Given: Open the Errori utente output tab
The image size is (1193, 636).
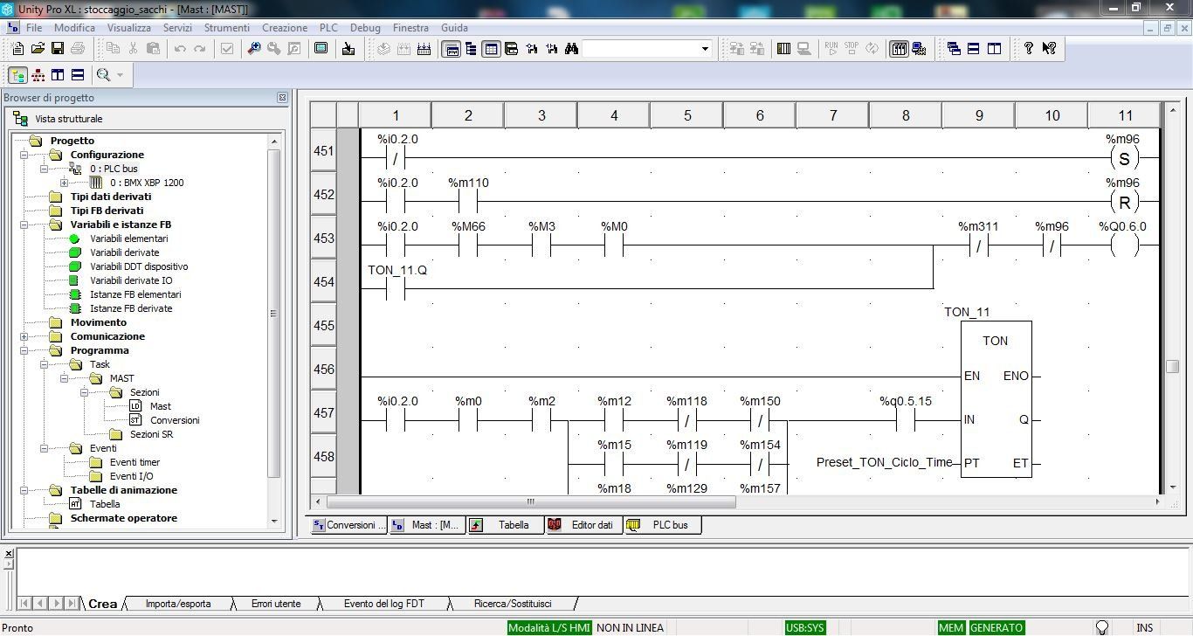Looking at the screenshot, I should coord(275,604).
